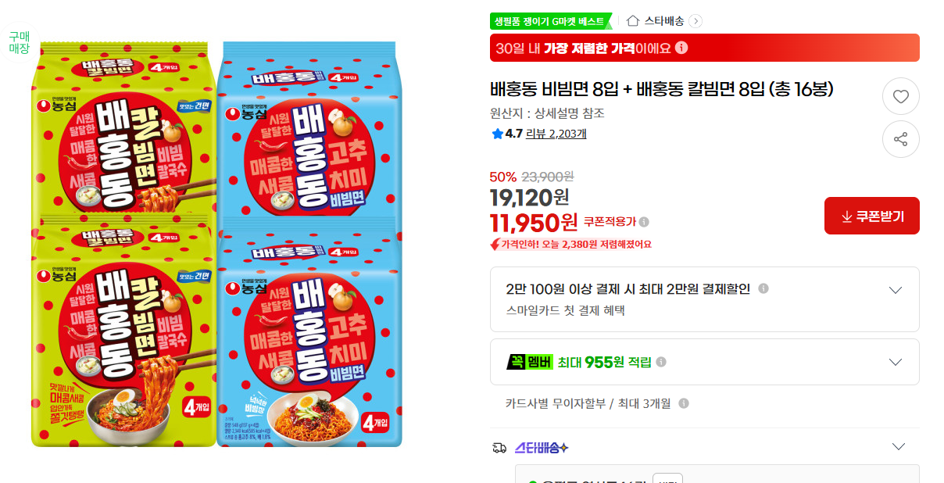The width and height of the screenshot is (944, 483).
Task: Click the heart wishlist icon
Action: 900,97
